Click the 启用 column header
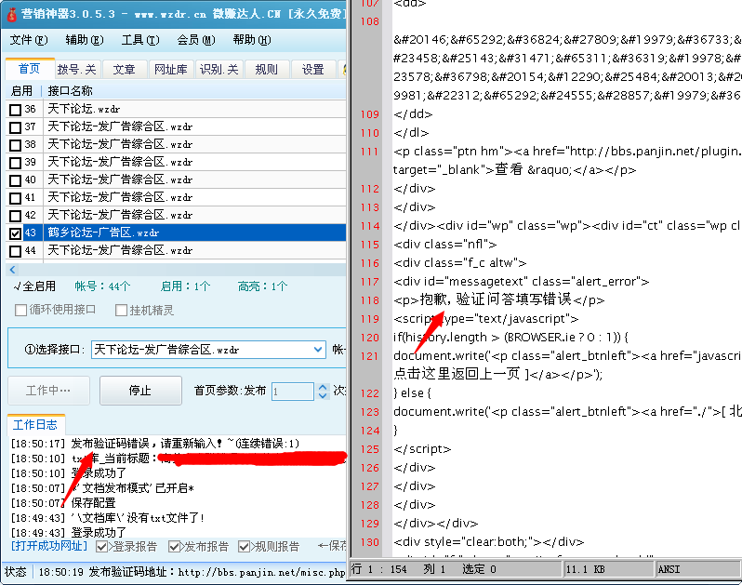Screen dimensions: 742x585 21,90
